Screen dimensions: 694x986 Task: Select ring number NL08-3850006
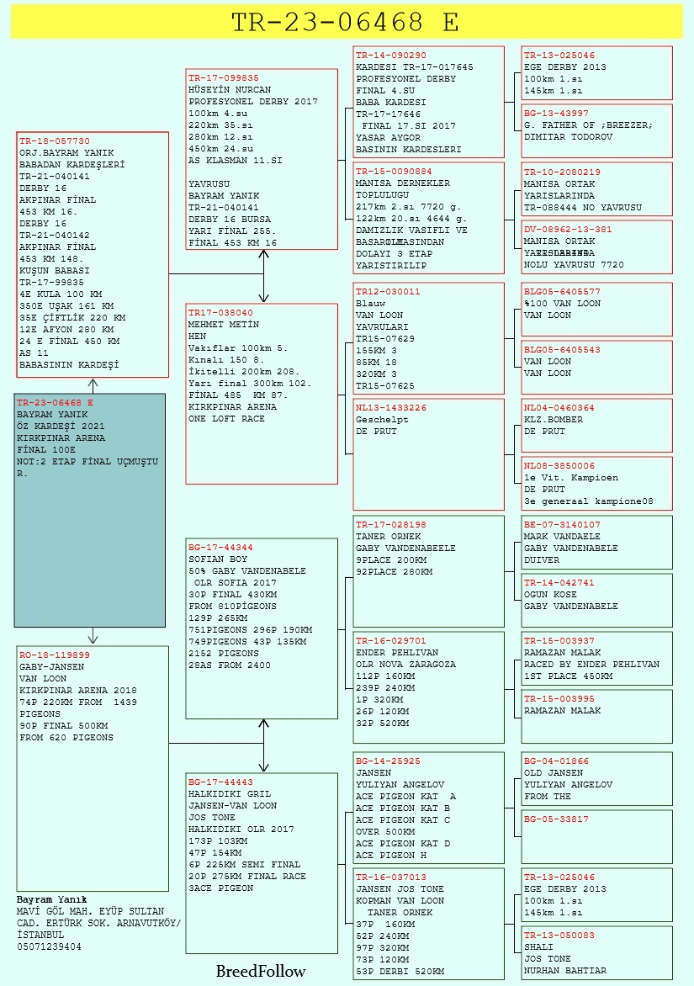[x=559, y=466]
